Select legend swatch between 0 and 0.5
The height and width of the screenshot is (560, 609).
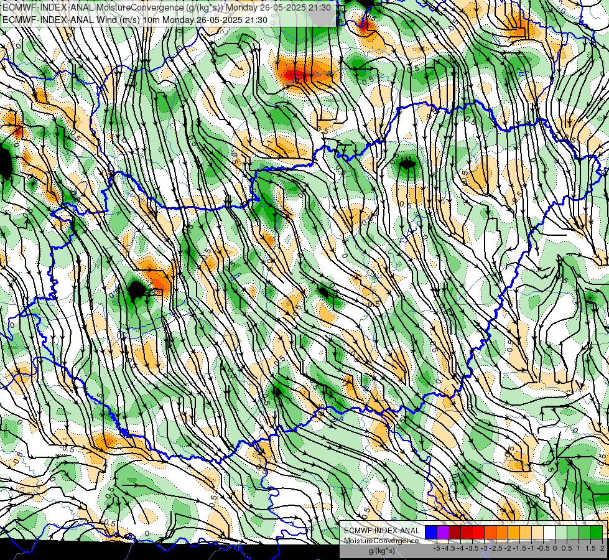tap(561, 533)
